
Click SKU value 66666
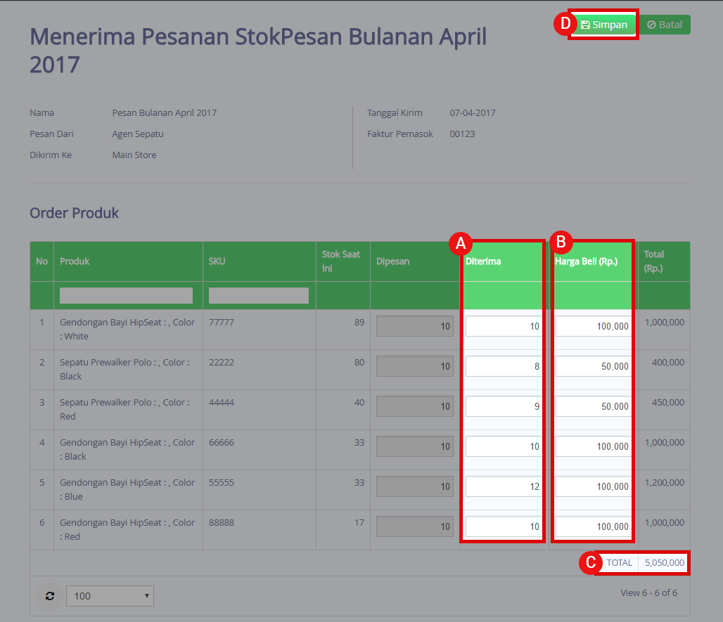[x=222, y=442]
